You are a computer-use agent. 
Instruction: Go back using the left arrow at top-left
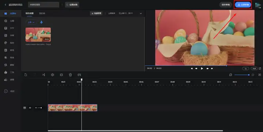(5, 5)
